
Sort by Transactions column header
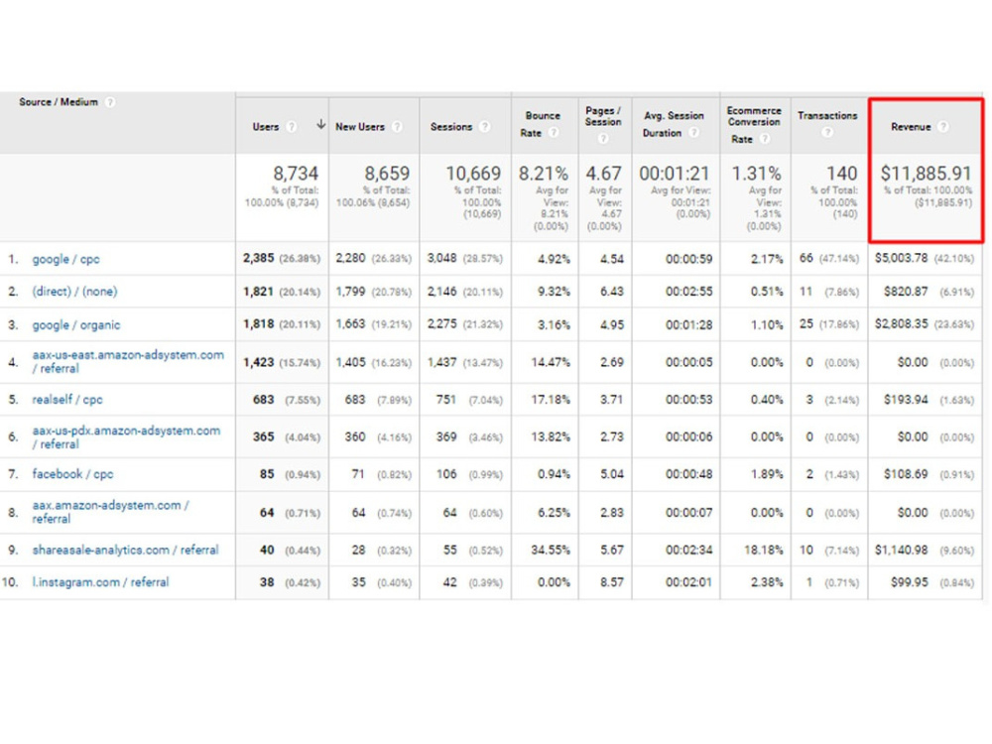click(x=827, y=116)
